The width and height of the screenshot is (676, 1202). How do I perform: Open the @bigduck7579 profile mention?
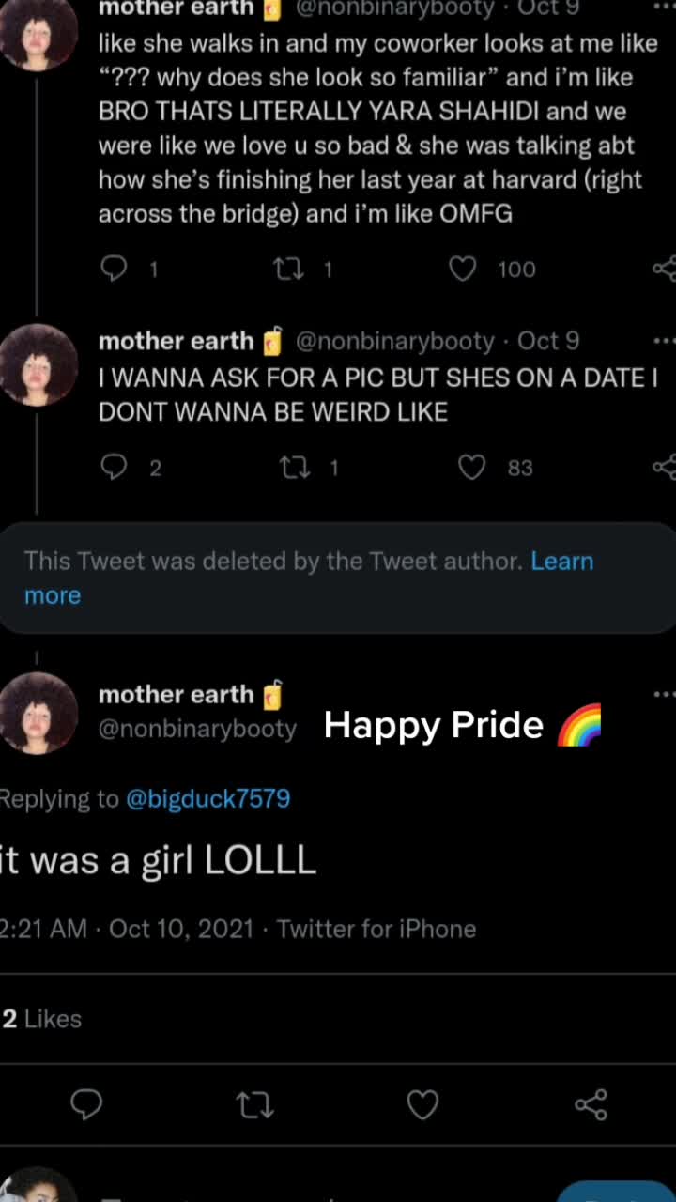207,799
